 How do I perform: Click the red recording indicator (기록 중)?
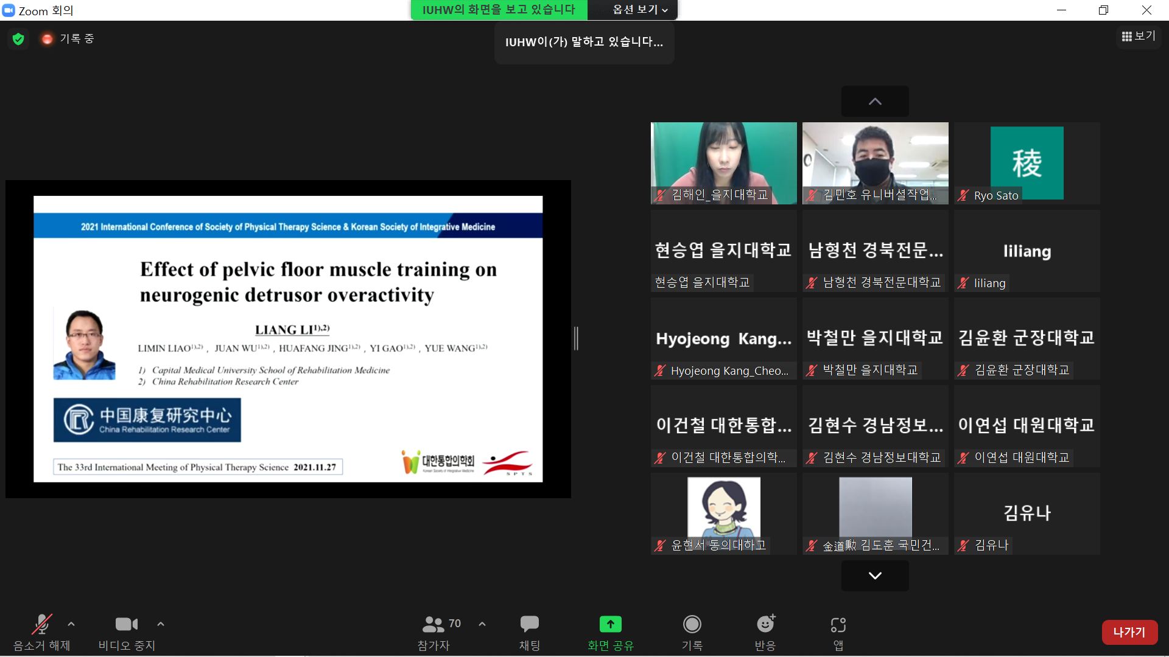click(x=47, y=39)
